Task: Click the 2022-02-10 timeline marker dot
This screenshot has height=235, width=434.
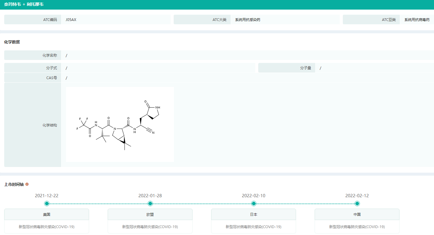Action: coord(254,204)
